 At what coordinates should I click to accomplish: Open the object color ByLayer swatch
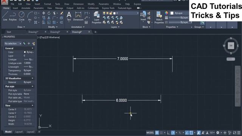coord(172,13)
